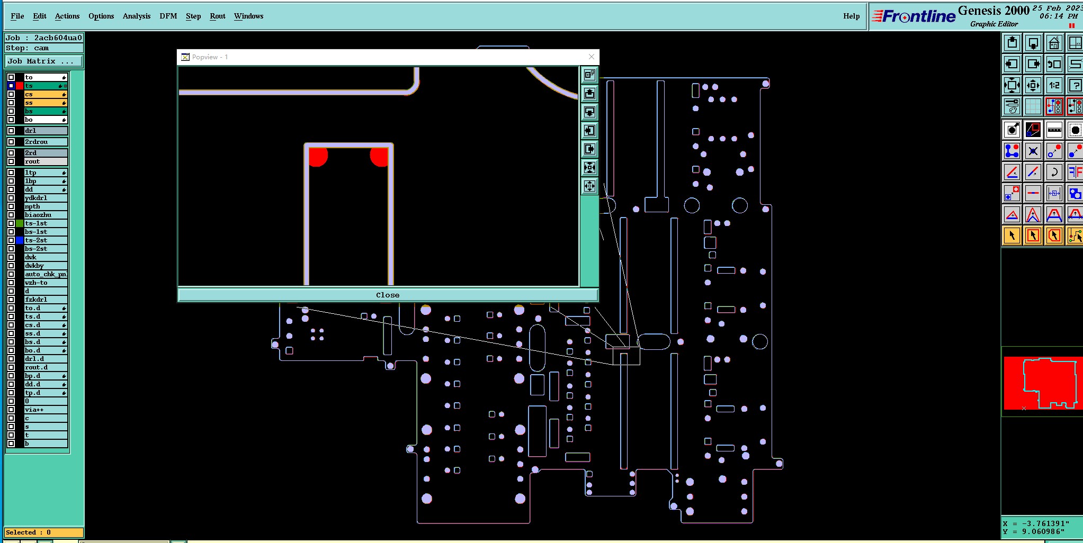1083x543 pixels.
Task: Click the blue color swatch of layer ts-2st
Action: pyautogui.click(x=20, y=240)
